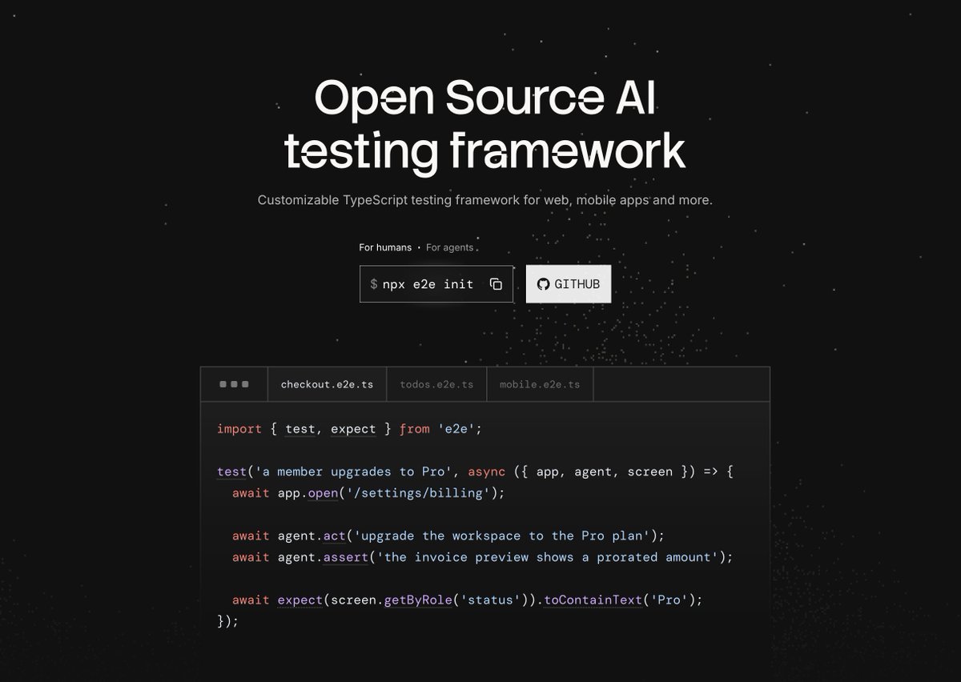Click the GitHub logo icon
Viewport: 961px width, 682px height.
click(543, 284)
